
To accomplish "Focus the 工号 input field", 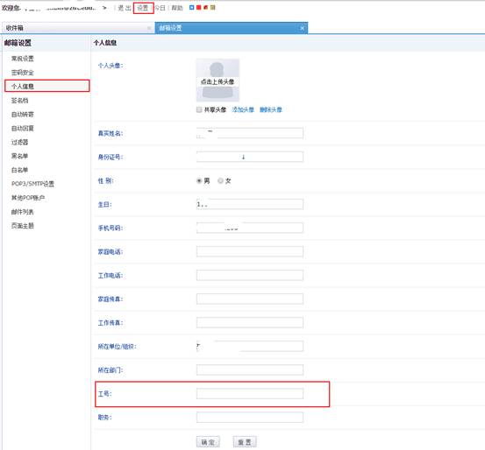I will coord(250,393).
